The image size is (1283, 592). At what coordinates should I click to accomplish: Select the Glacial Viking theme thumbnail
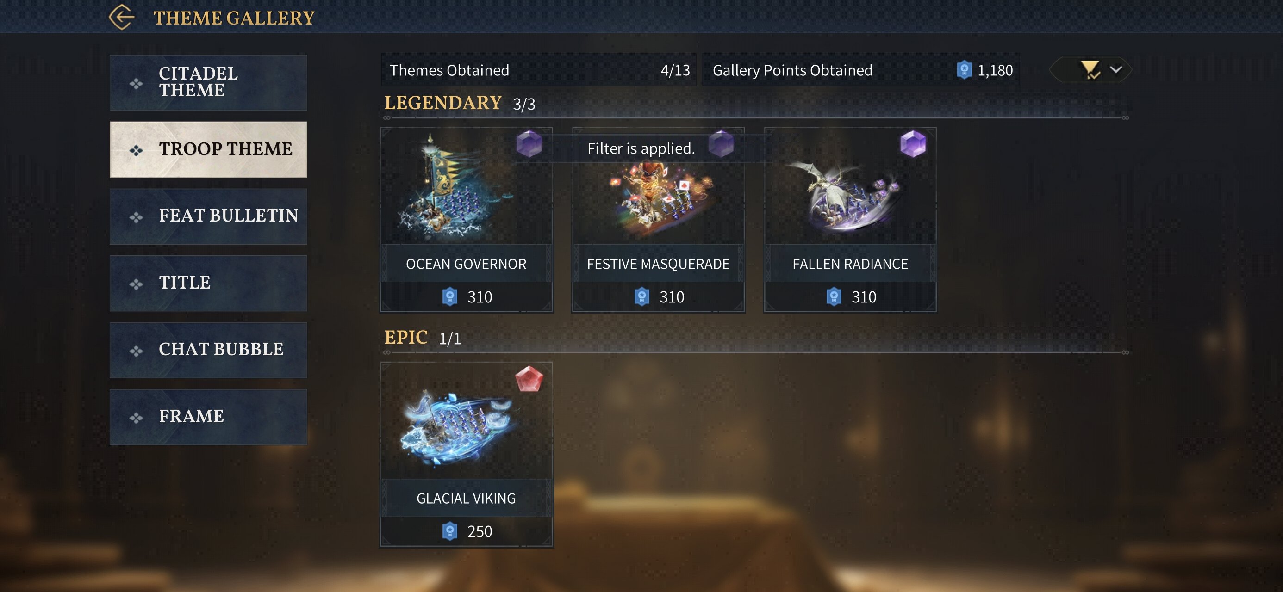point(466,421)
